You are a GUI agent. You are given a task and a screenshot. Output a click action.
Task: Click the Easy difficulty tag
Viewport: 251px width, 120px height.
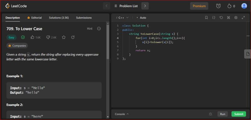11,37
